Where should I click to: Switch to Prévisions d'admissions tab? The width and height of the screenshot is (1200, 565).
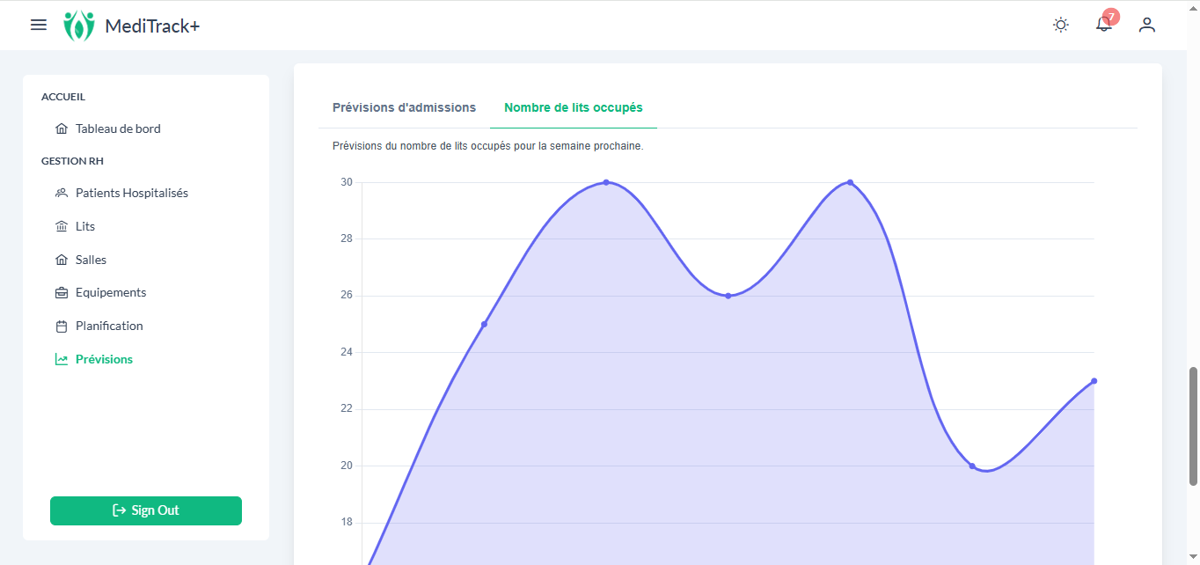point(404,107)
